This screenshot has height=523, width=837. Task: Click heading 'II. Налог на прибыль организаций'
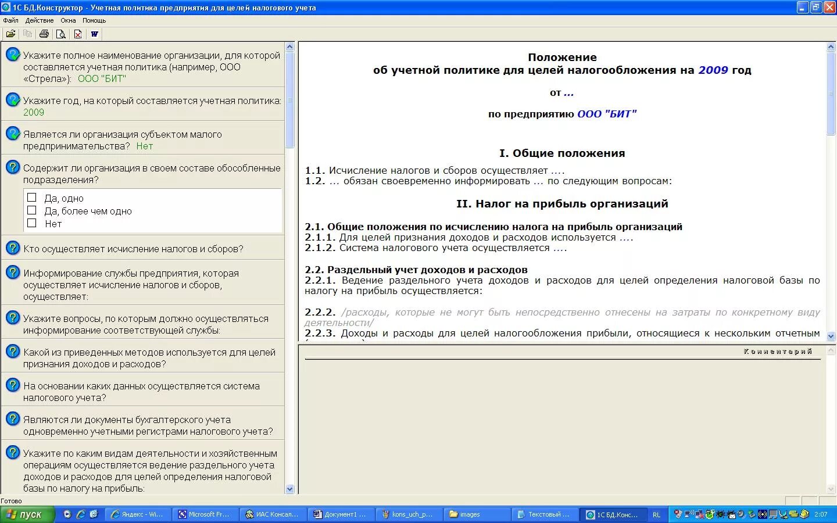tap(562, 203)
